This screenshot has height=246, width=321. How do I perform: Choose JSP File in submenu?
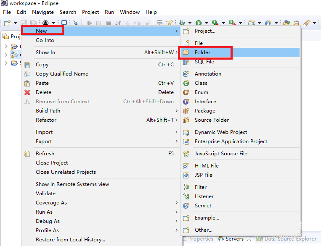[240, 175]
